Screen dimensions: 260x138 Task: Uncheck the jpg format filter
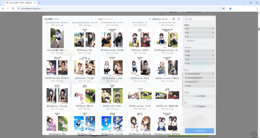(186, 51)
